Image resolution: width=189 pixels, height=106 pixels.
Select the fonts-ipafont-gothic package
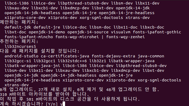[x=157, y=32]
